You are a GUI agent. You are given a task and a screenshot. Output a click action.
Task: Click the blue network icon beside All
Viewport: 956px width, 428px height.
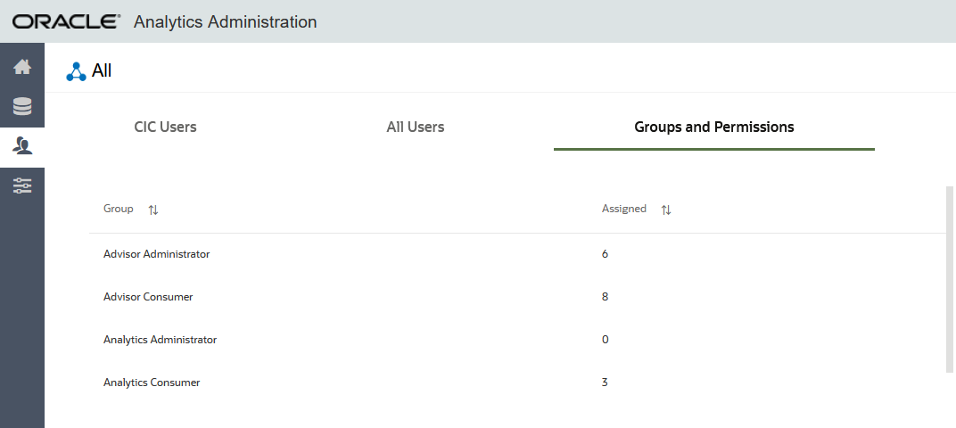[x=76, y=72]
